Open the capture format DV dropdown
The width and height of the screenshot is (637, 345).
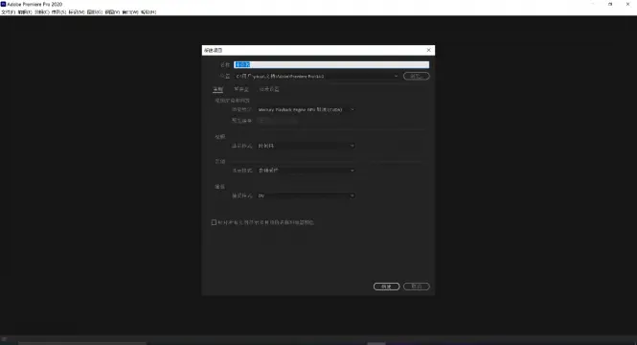tap(306, 195)
